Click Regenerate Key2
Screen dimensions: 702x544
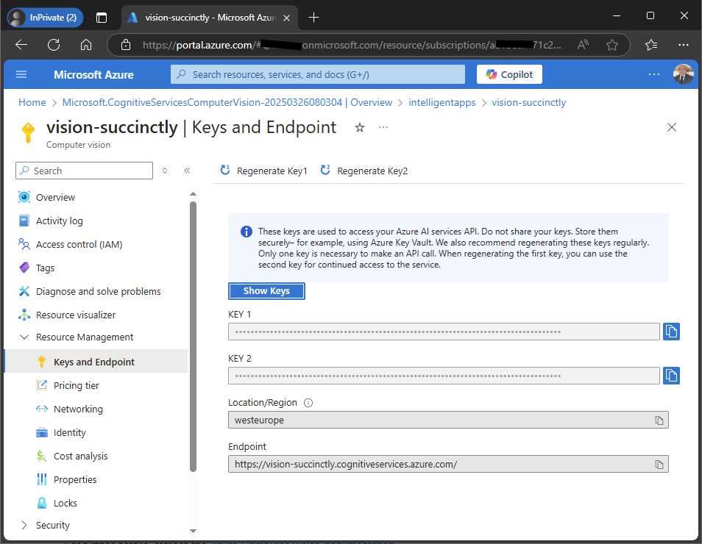(x=364, y=171)
